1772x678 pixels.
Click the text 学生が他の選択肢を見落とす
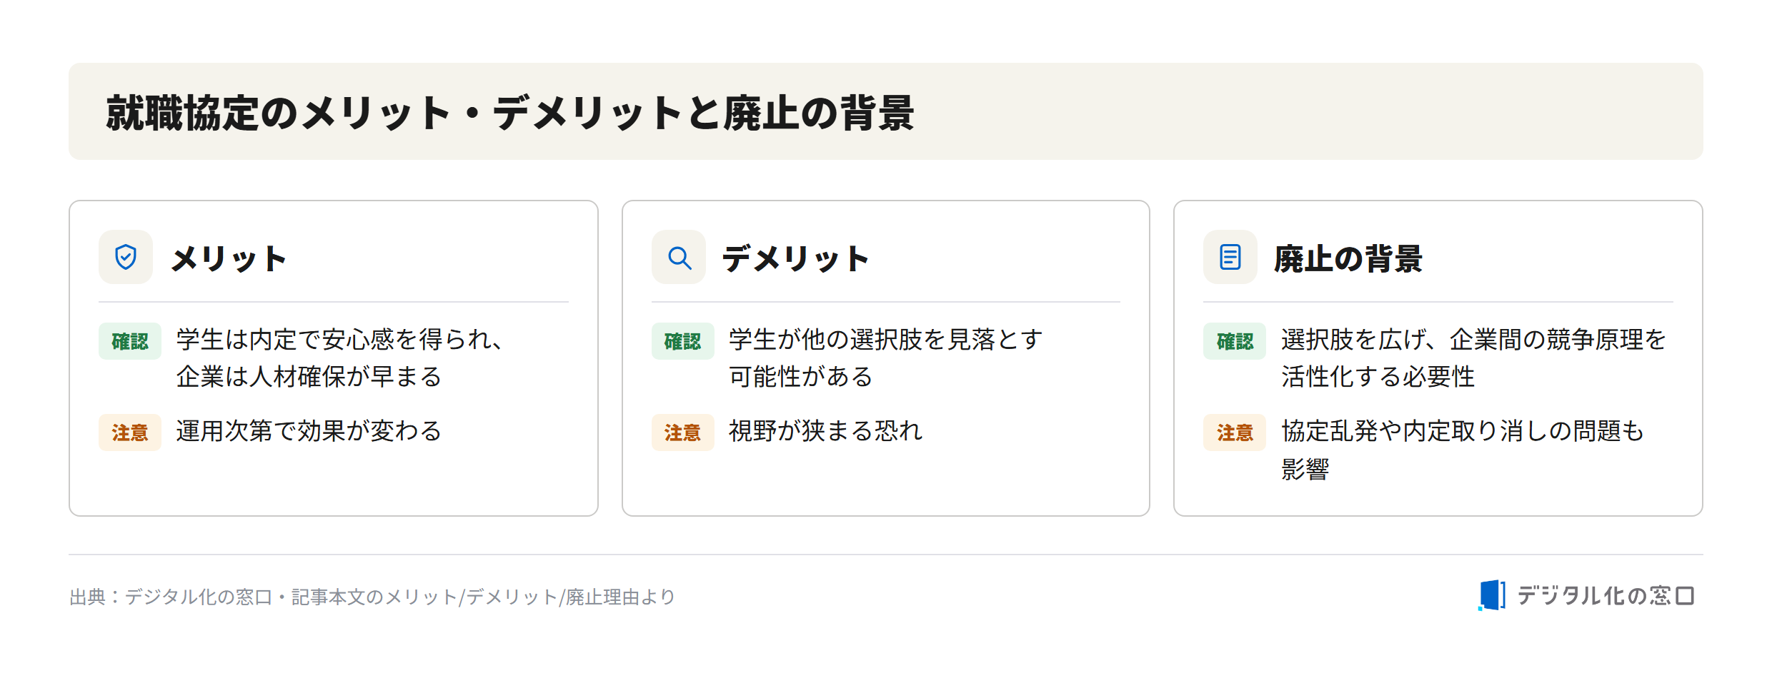pyautogui.click(x=886, y=340)
